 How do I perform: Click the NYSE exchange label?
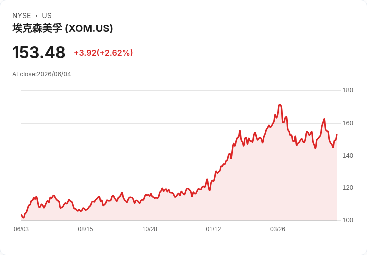pyautogui.click(x=22, y=16)
